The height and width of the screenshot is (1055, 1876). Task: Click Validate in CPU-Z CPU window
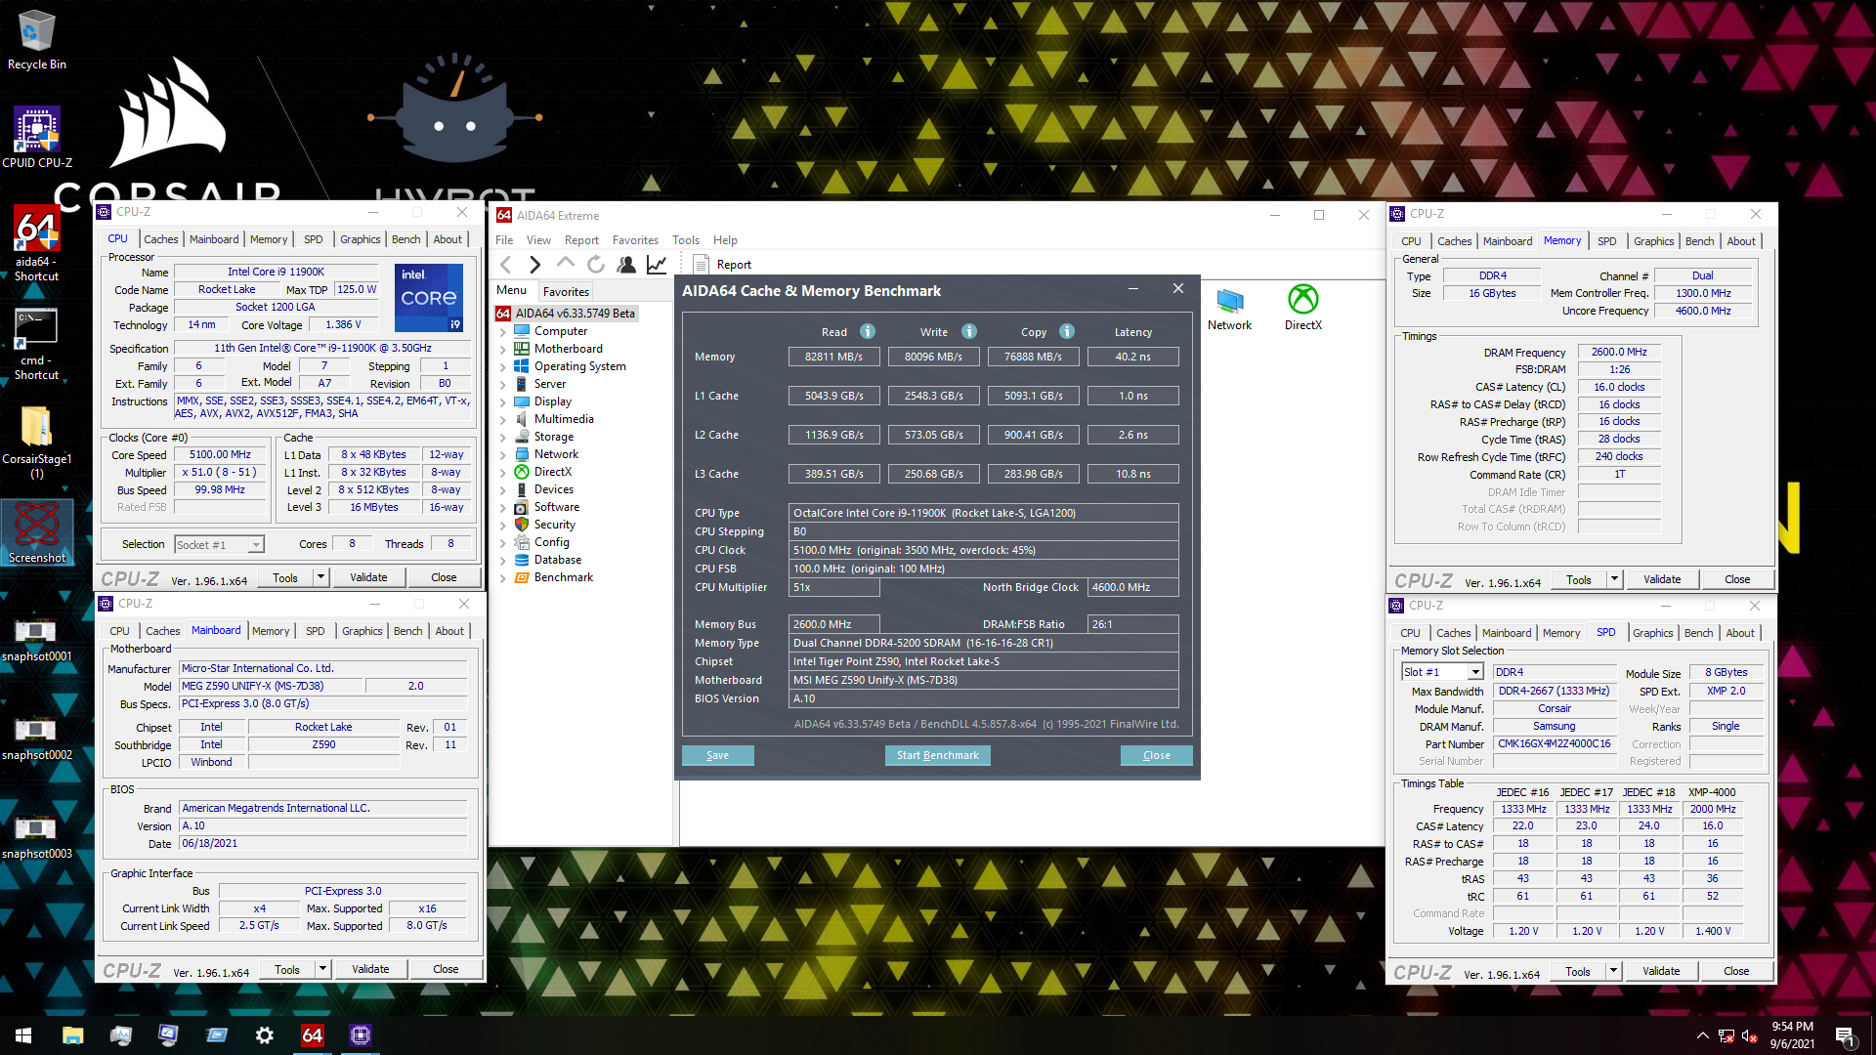[368, 577]
